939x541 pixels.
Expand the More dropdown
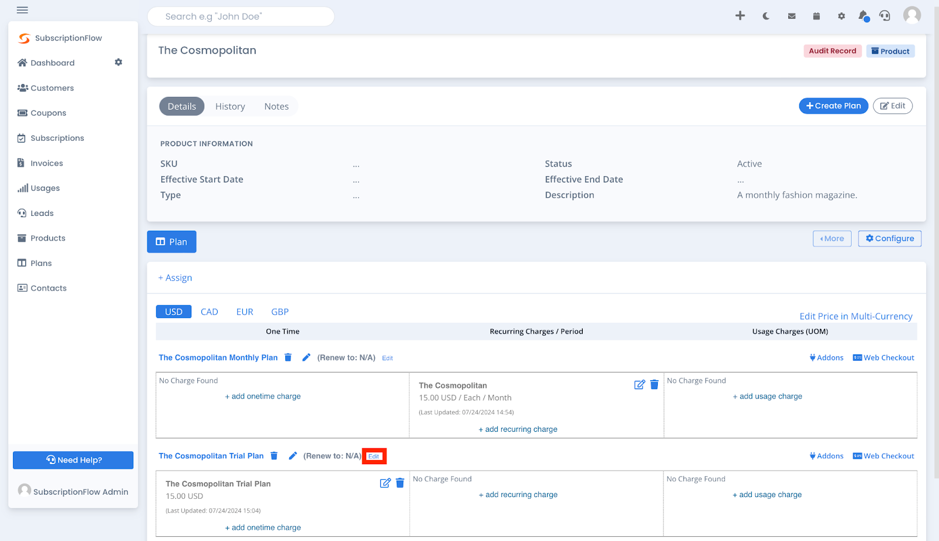click(832, 239)
